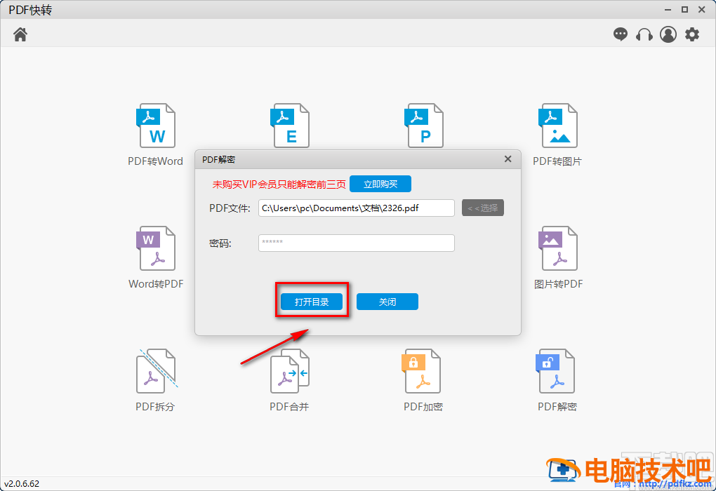Launch the PDF解密 tool icon
This screenshot has width=716, height=491.
(x=557, y=372)
